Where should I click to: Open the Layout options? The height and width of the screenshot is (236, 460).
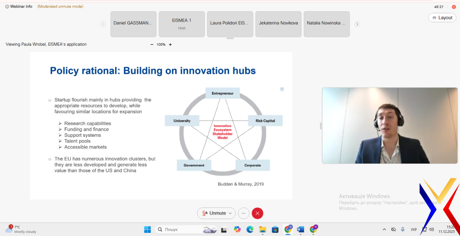[442, 17]
